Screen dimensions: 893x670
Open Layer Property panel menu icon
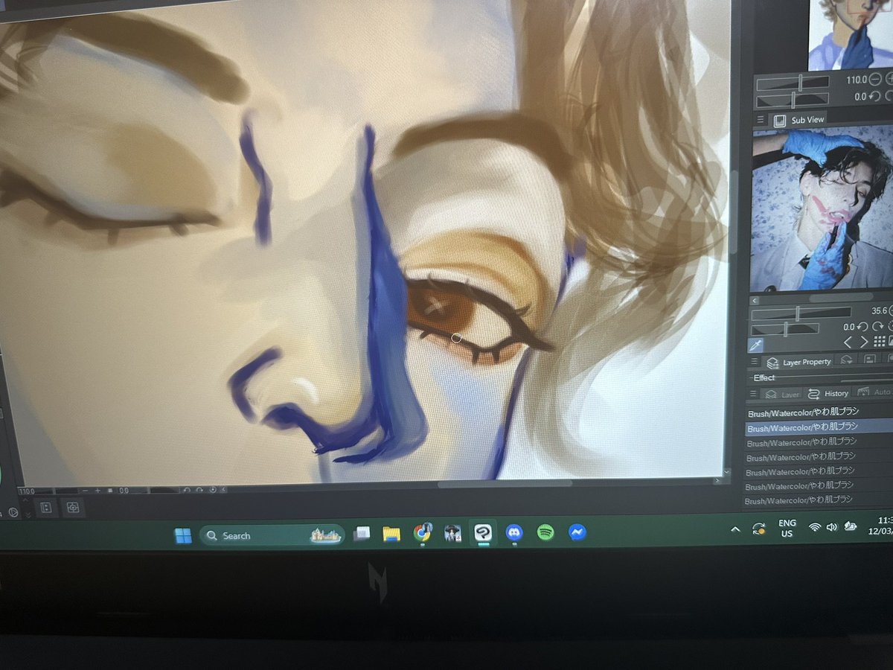(754, 361)
